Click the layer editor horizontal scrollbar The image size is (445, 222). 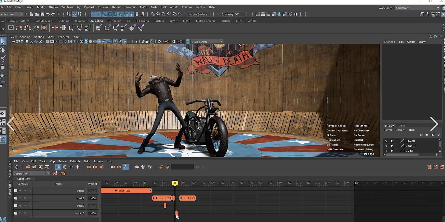point(402,155)
